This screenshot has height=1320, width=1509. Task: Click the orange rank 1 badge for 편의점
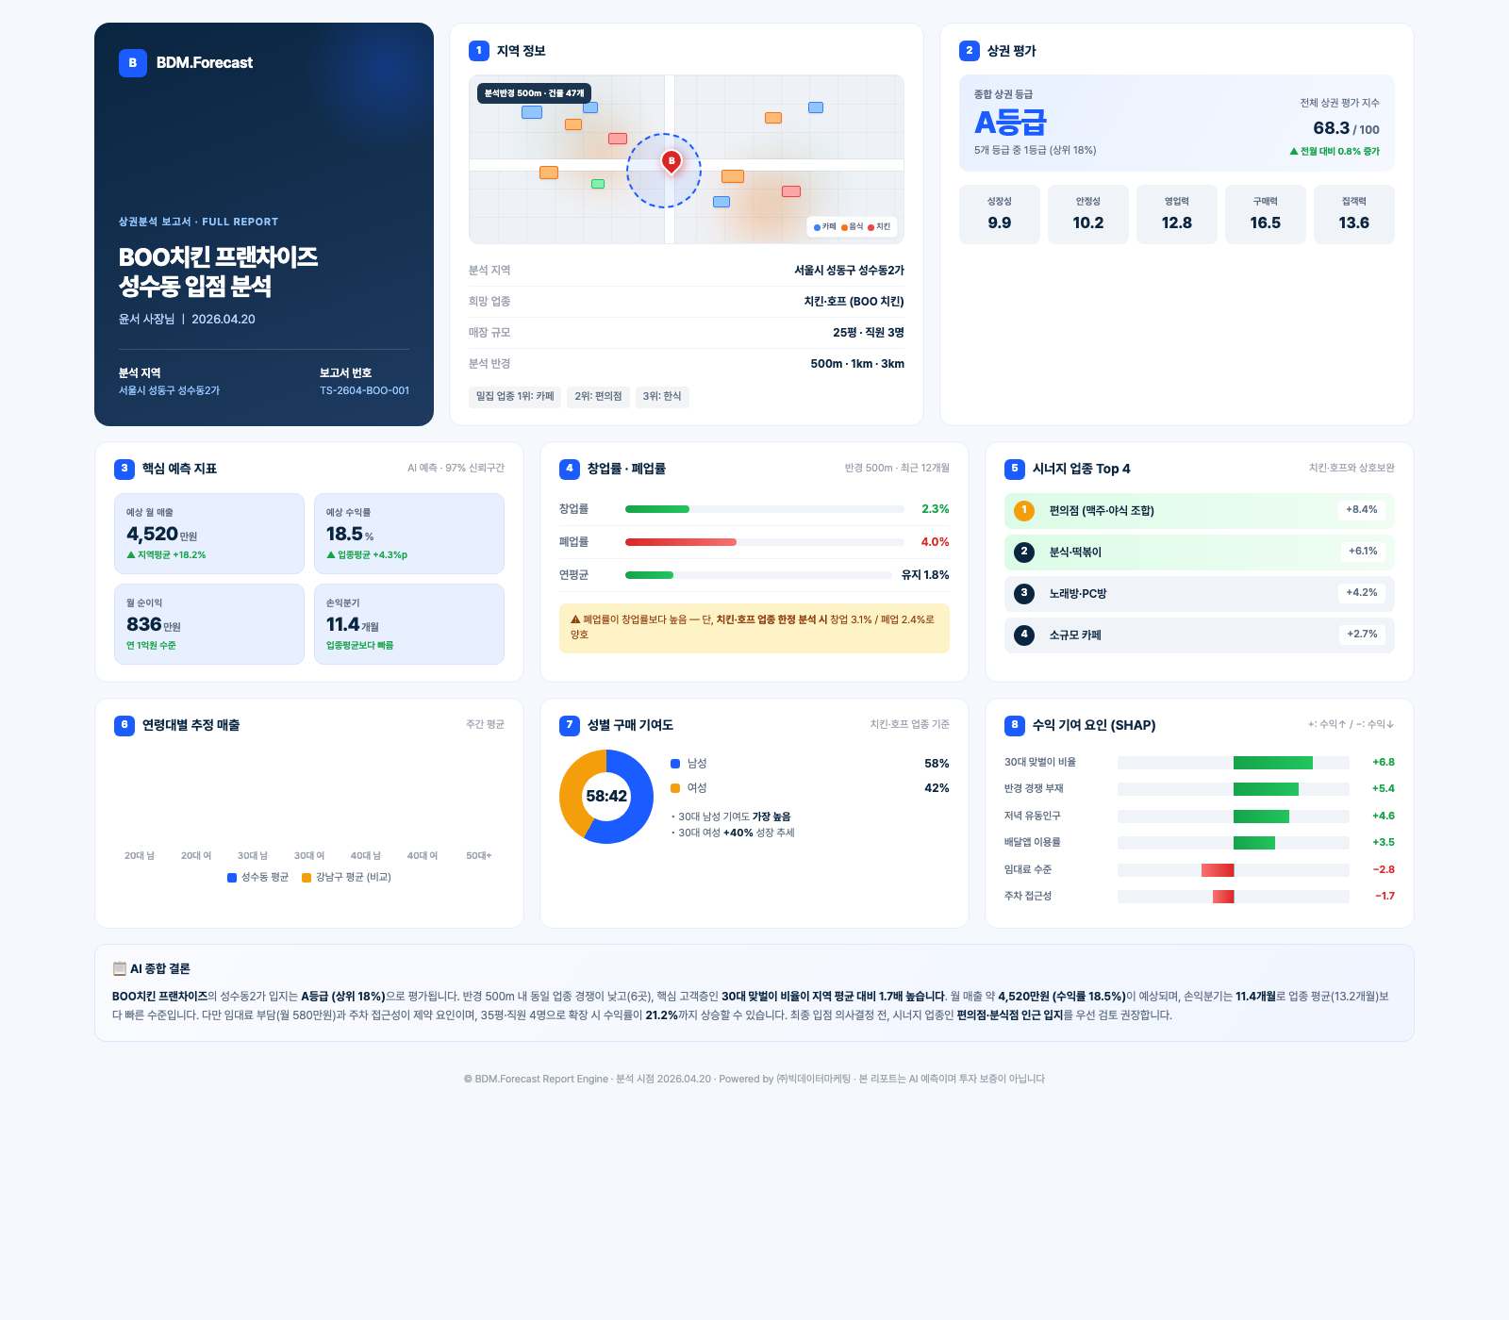1024,511
